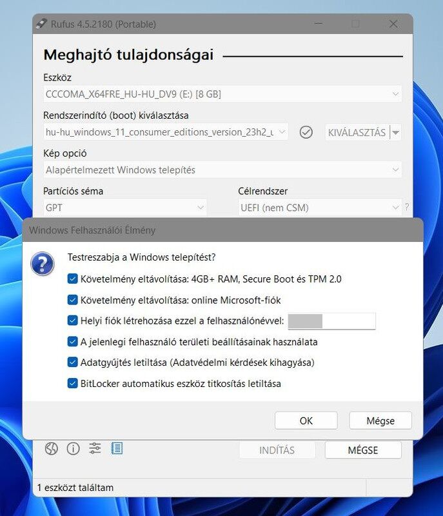Click the KIVÁLASZTÁS button

(357, 133)
